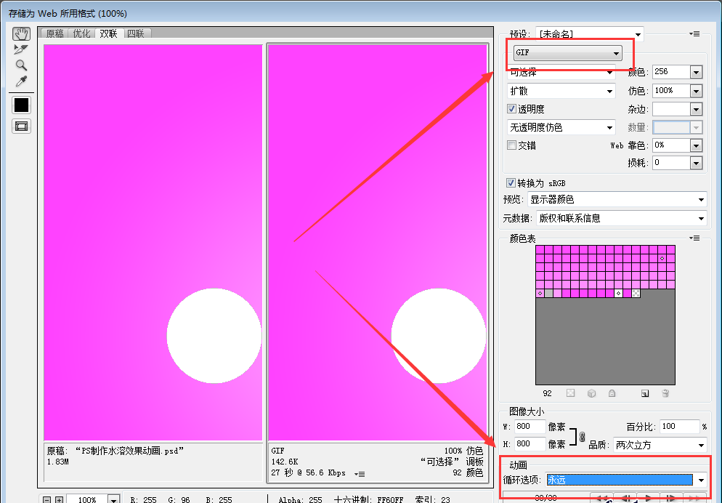Select the Zoom tool
722x503 pixels.
pos(20,66)
